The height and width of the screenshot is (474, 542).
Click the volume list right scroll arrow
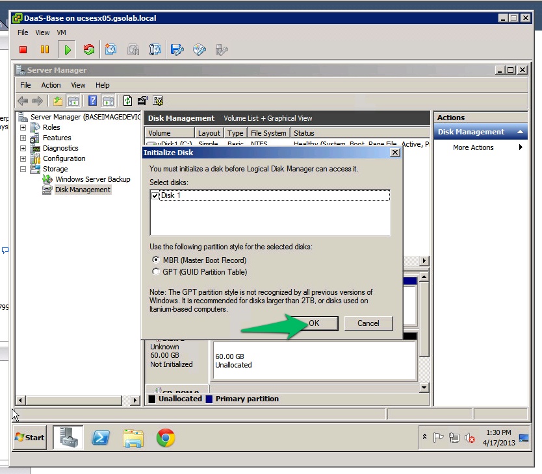pyautogui.click(x=424, y=260)
